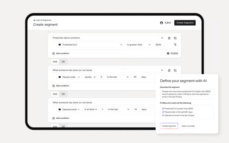This screenshot has width=229, height=143.
Task: Click the Opened an email in last 14 days bullet icon
Action: pos(163,115)
